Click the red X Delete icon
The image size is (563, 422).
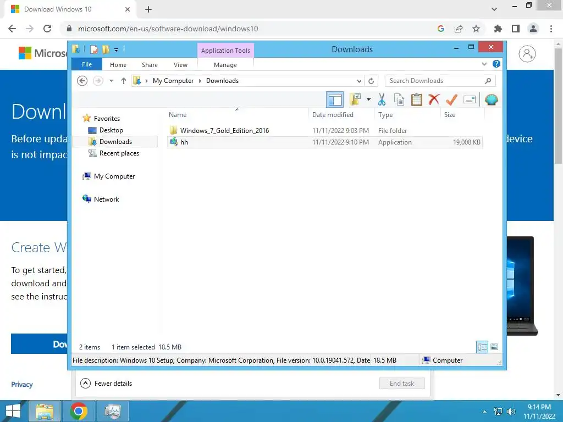pos(434,99)
